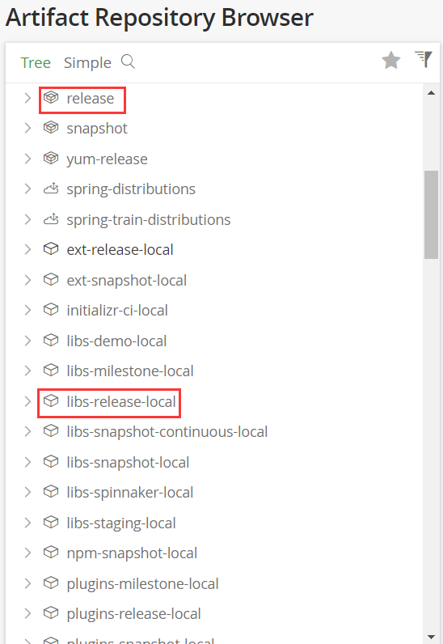Select the plugins-release-local repository
Image resolution: width=443 pixels, height=644 pixels.
(134, 613)
